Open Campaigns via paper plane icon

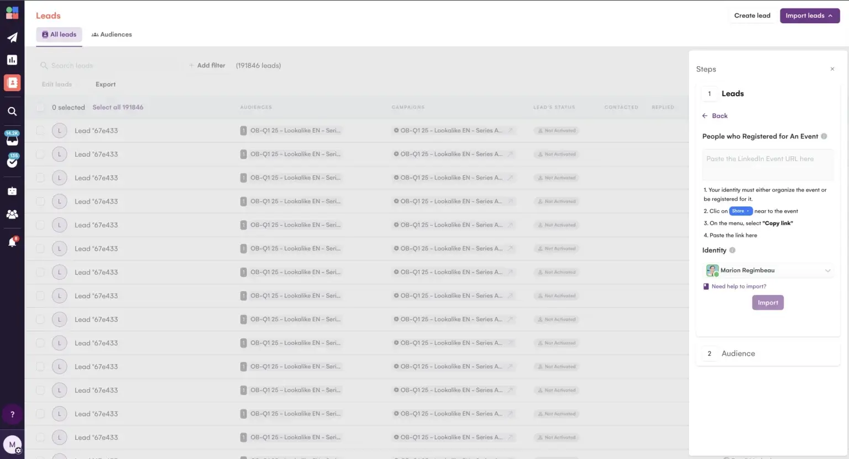point(12,38)
